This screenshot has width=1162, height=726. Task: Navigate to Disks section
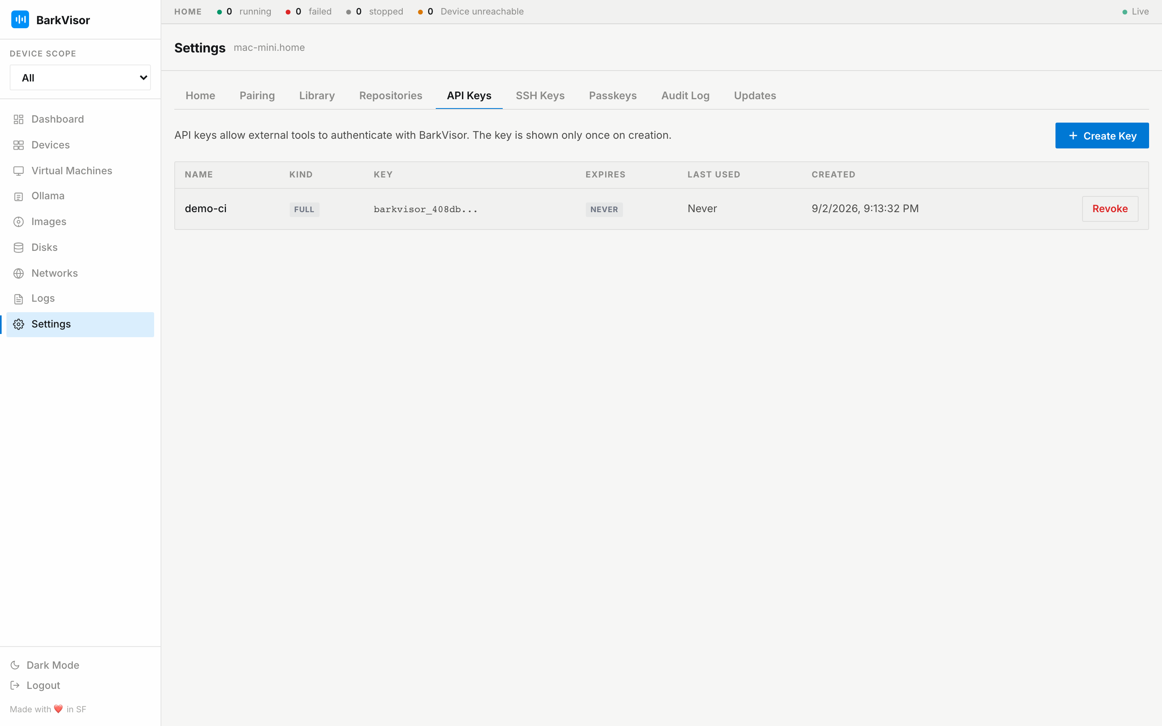tap(80, 248)
